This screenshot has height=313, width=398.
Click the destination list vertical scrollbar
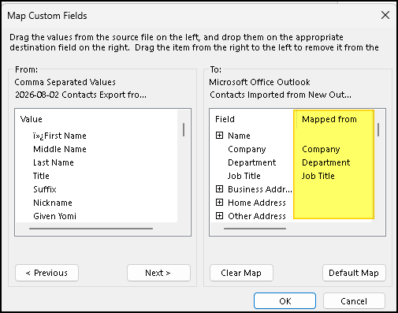pos(378,129)
